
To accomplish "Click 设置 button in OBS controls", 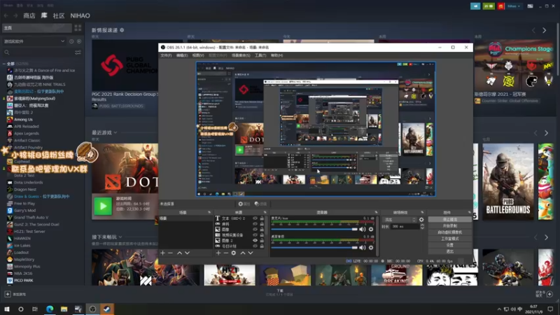I will click(449, 246).
